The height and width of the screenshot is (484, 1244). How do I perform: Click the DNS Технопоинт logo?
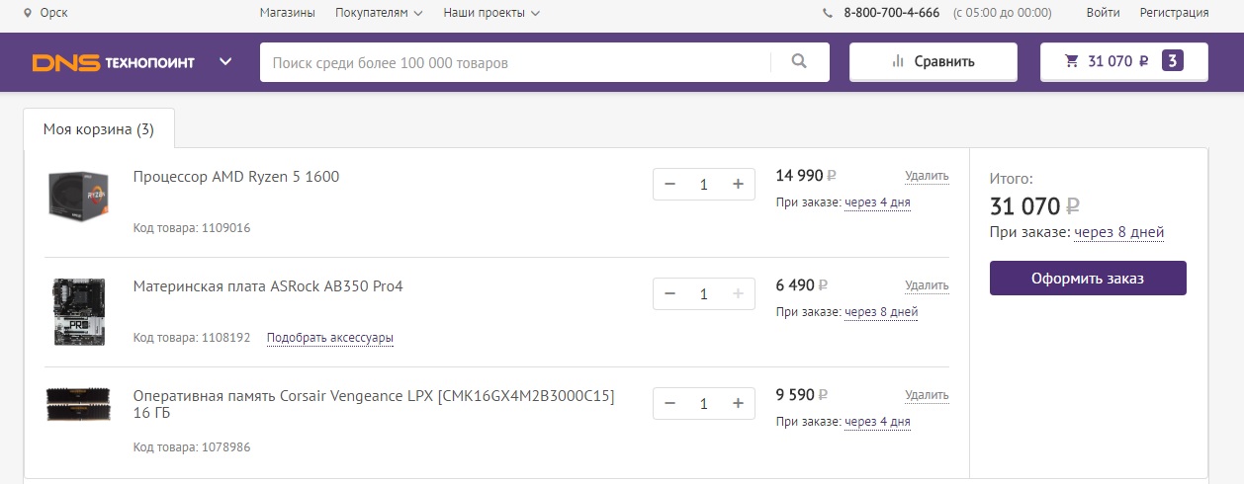coord(114,62)
